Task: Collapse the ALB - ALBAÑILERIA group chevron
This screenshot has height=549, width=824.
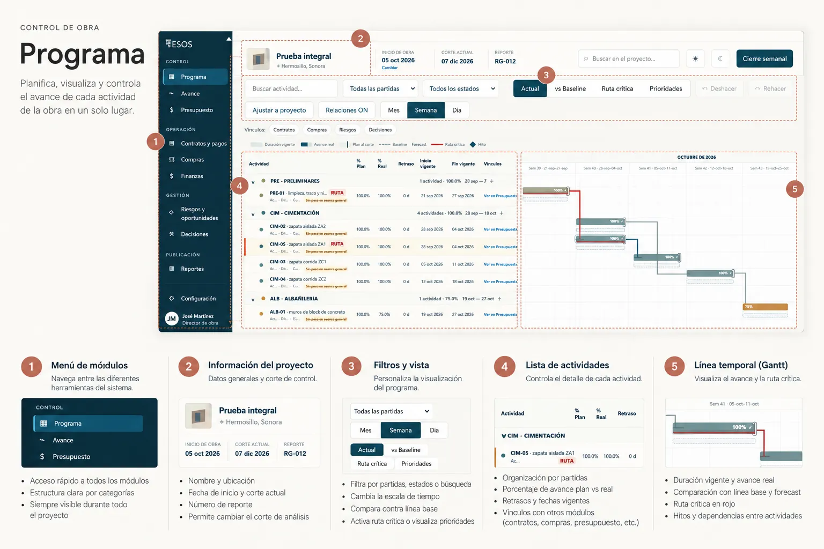Action: (x=253, y=300)
